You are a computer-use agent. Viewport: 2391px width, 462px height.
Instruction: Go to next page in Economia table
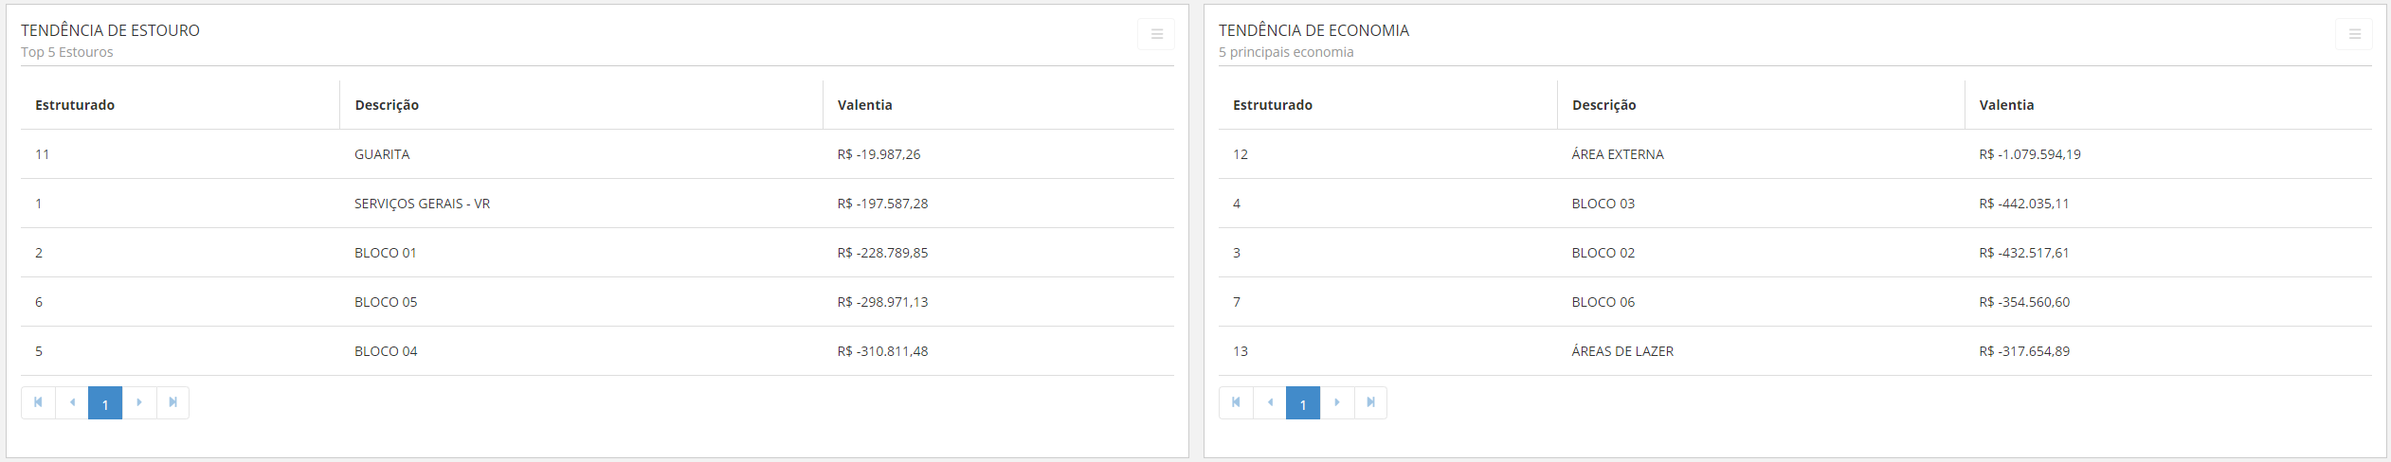(x=1337, y=402)
